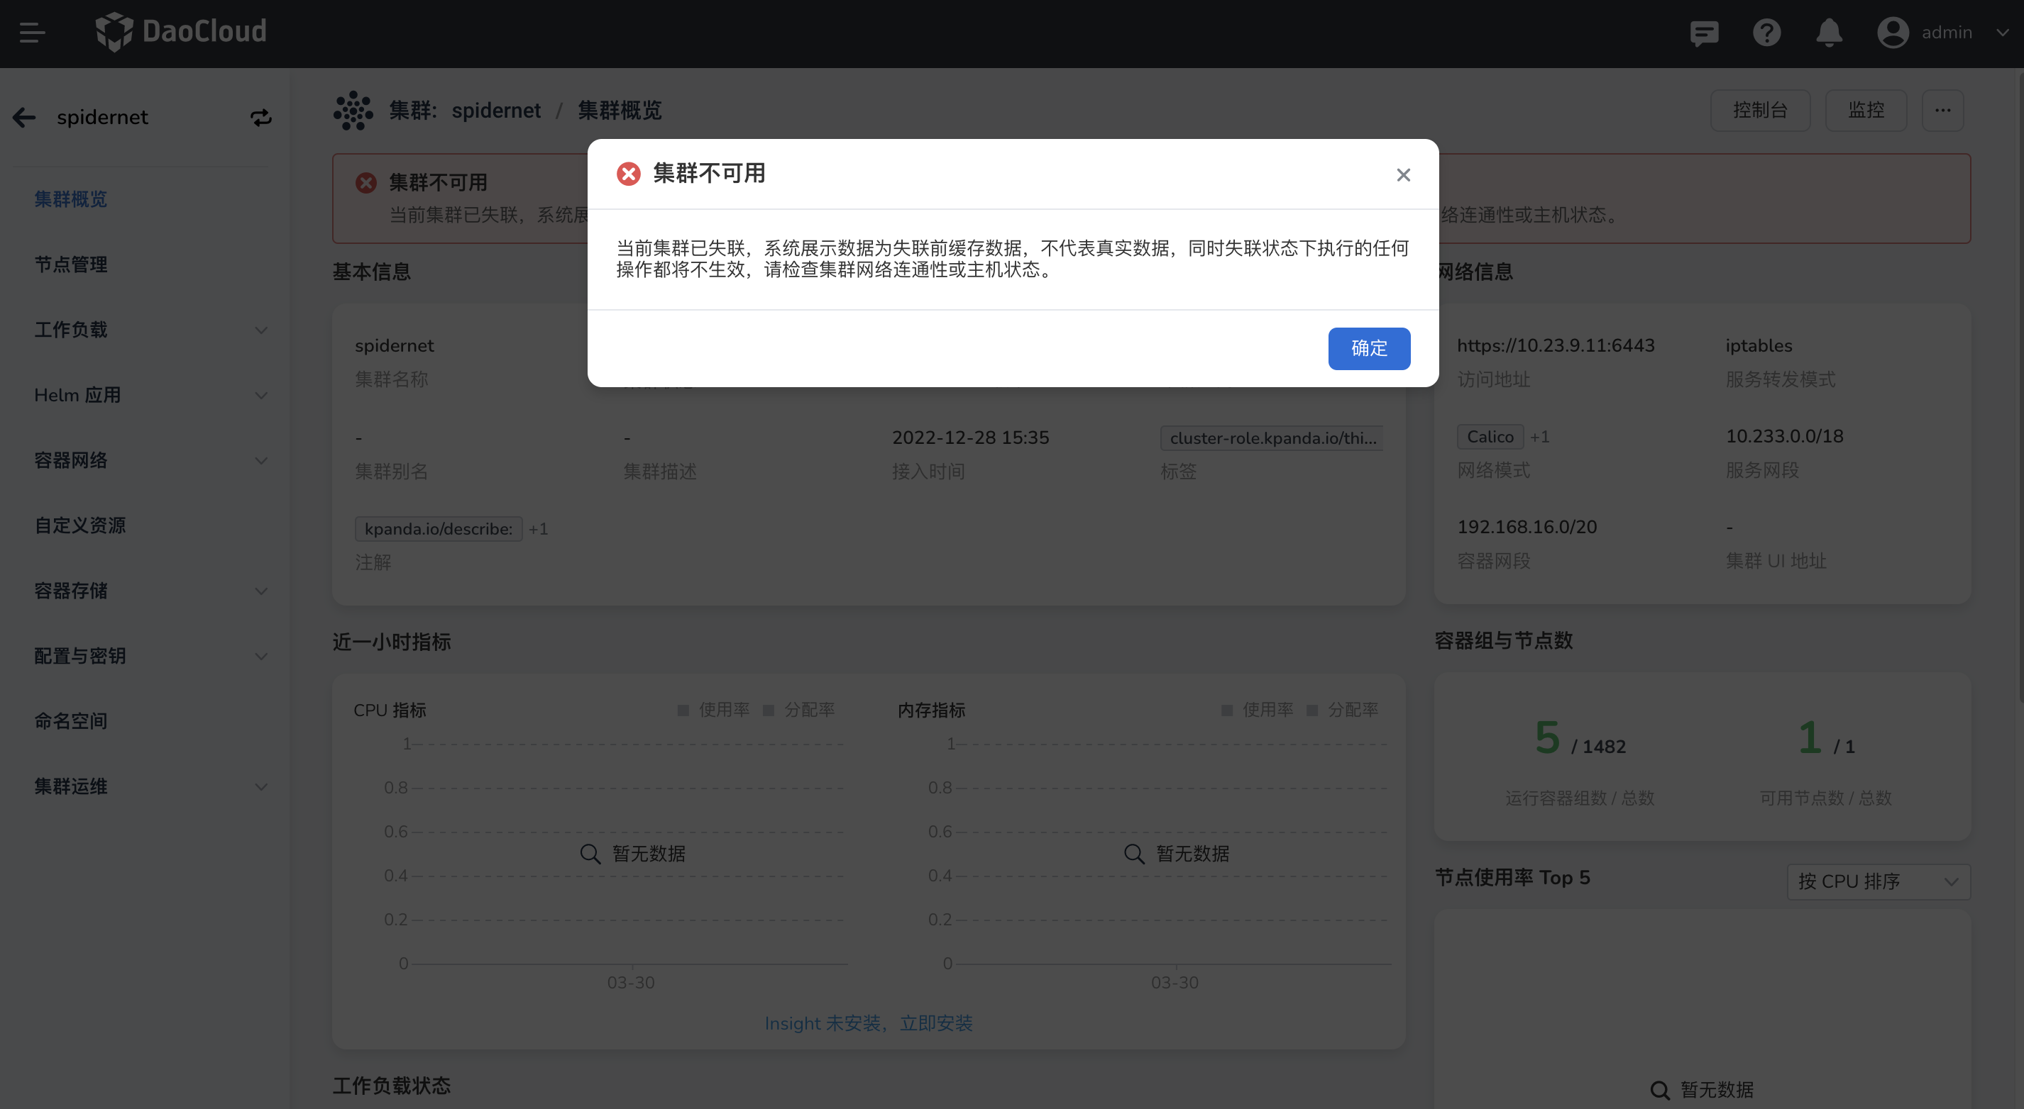Viewport: 2024px width, 1109px height.
Task: Click the hamburger menu icon
Action: [x=31, y=32]
